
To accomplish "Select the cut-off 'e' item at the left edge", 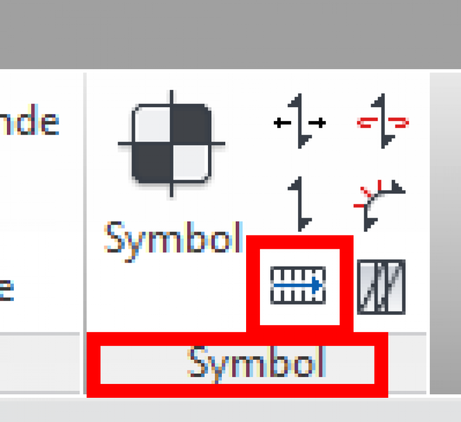I will coord(7,290).
